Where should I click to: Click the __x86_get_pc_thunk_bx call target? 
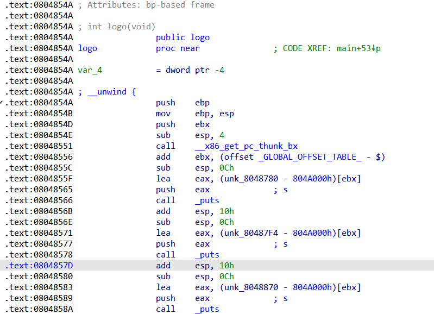coord(246,146)
